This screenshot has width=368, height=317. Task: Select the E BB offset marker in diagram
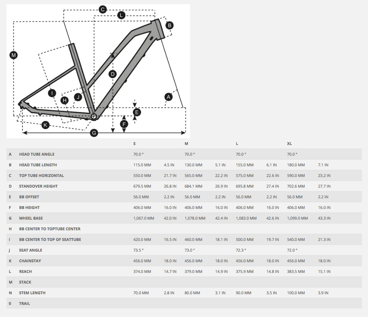pos(136,112)
